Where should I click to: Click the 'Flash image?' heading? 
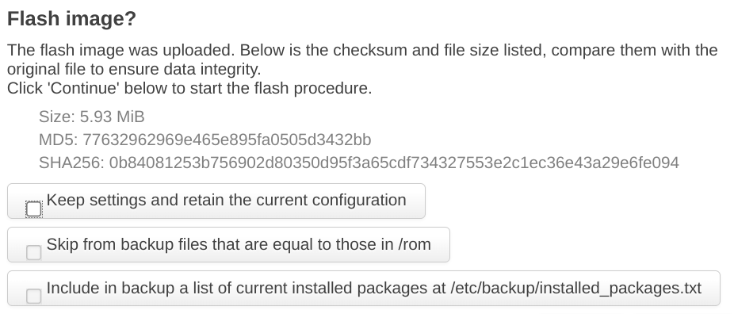coord(71,19)
